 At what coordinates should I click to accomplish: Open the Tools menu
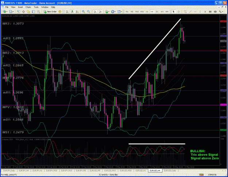coord(36,7)
